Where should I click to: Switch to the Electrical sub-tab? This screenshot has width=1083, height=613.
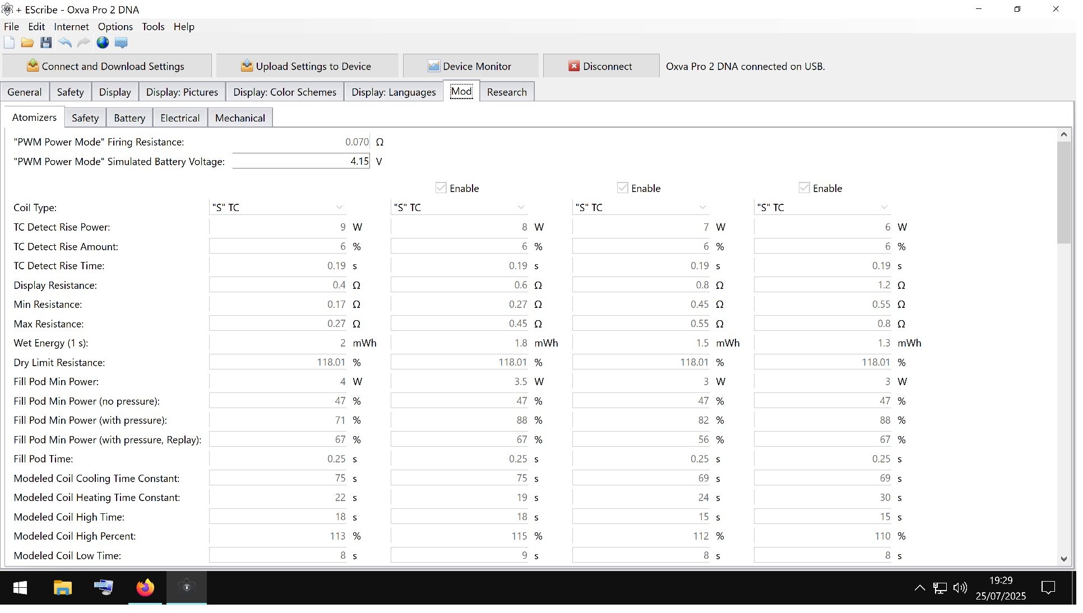(180, 118)
